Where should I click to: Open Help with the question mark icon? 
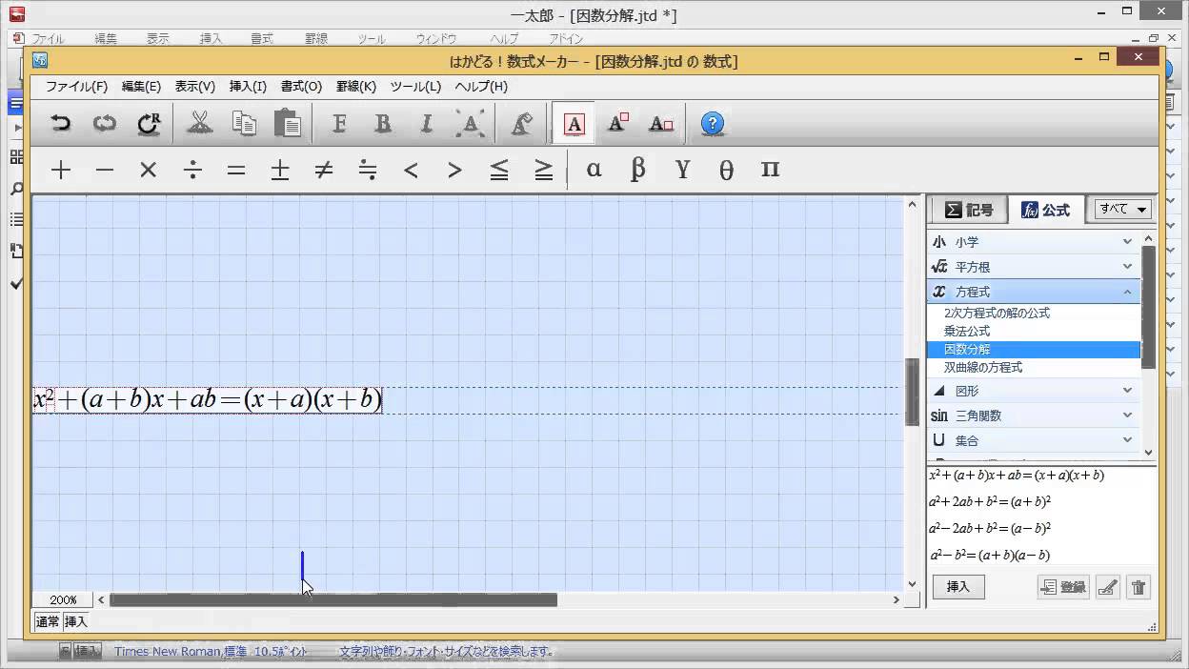713,122
